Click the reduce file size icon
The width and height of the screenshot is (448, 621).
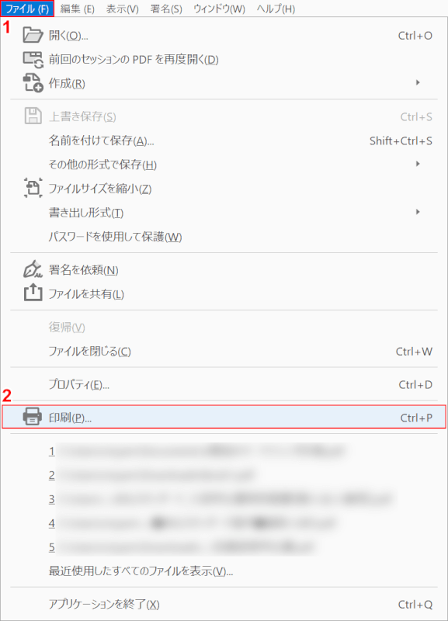pyautogui.click(x=33, y=188)
